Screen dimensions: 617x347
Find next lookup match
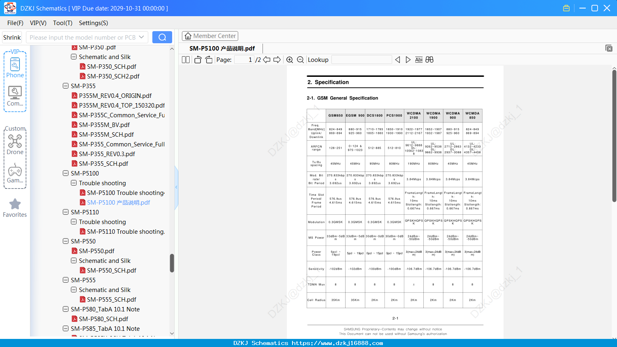408,60
